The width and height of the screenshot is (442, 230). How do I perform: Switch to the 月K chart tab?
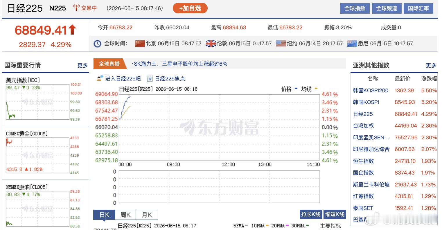147,215
